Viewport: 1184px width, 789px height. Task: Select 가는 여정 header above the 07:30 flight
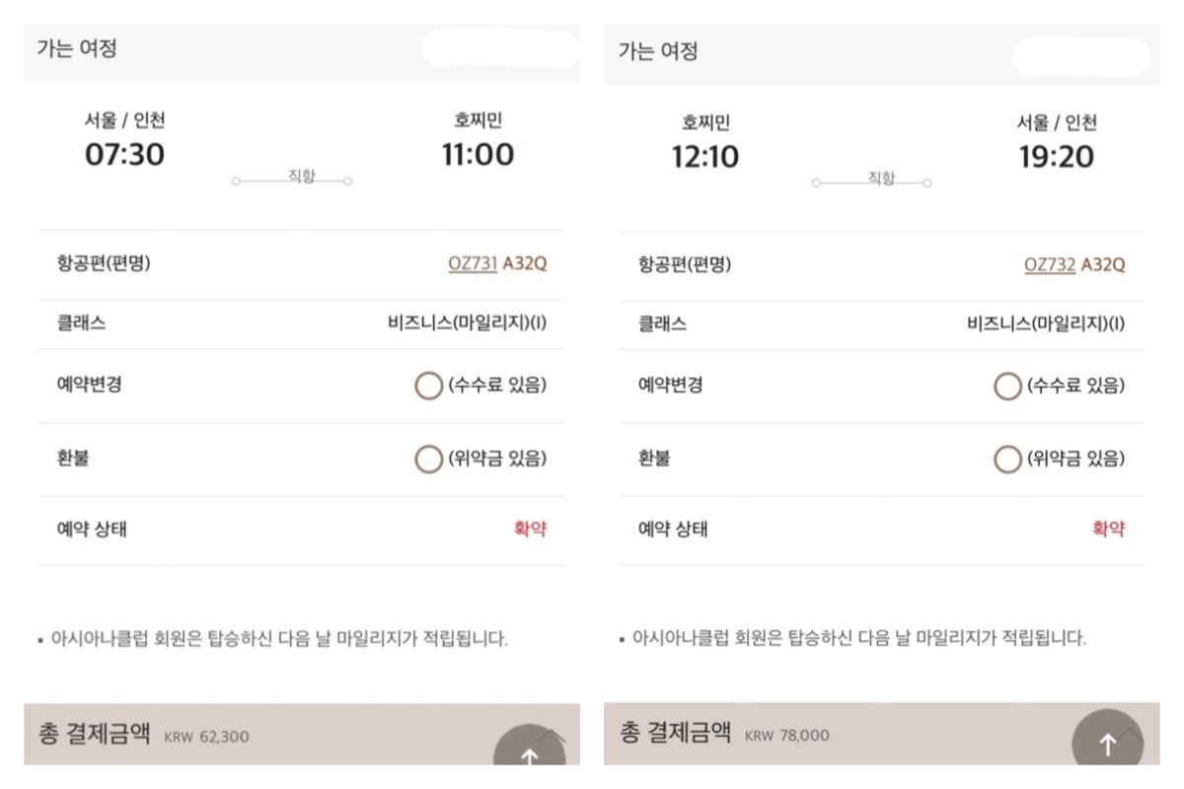click(x=77, y=48)
